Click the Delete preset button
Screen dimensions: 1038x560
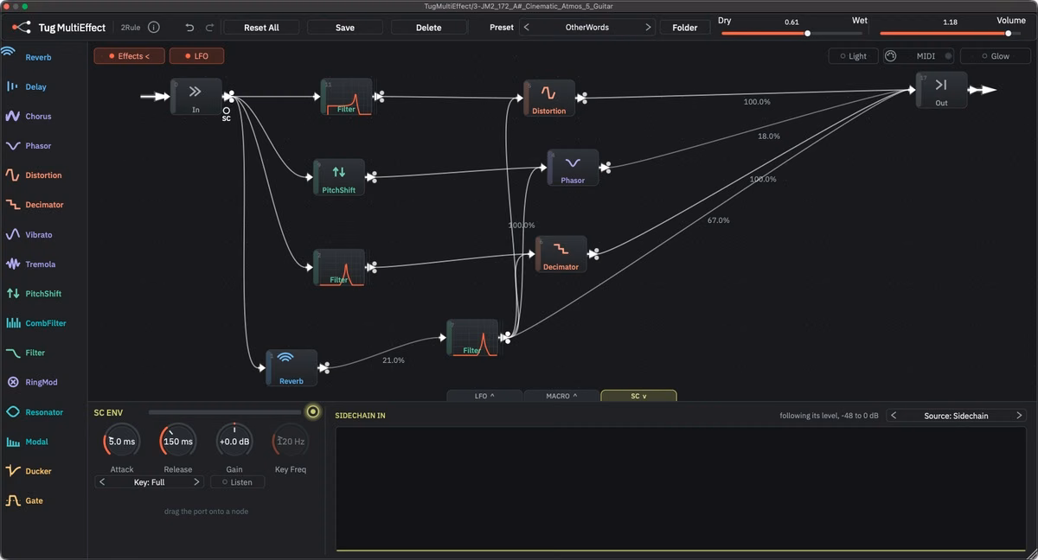[x=429, y=28]
